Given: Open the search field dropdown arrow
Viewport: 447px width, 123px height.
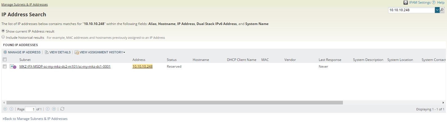Looking at the screenshot, I should click(x=437, y=10).
